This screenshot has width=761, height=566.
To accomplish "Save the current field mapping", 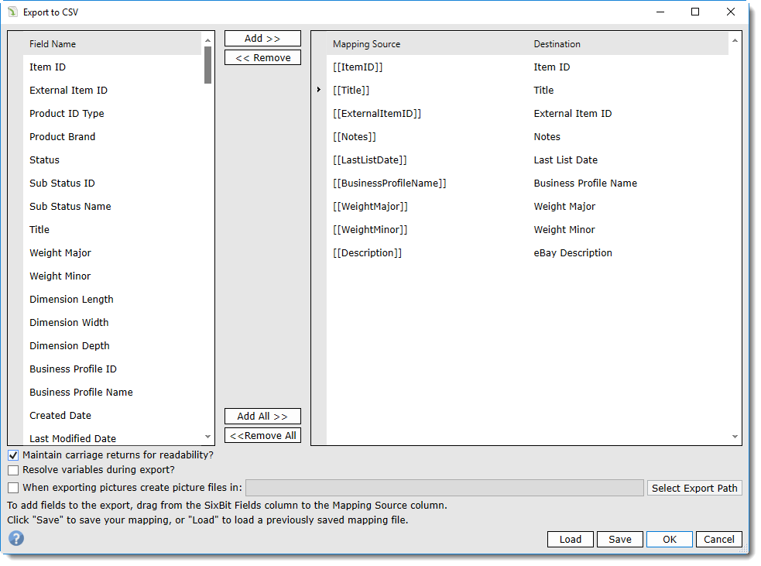I will coord(619,539).
